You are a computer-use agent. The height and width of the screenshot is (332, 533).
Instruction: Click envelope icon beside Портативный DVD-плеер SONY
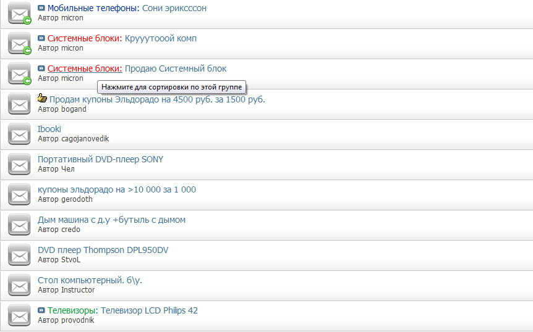pos(19,164)
